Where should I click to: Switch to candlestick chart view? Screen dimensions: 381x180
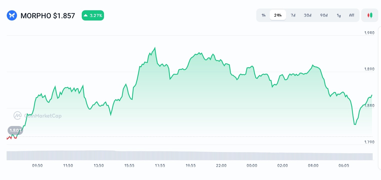click(x=370, y=15)
